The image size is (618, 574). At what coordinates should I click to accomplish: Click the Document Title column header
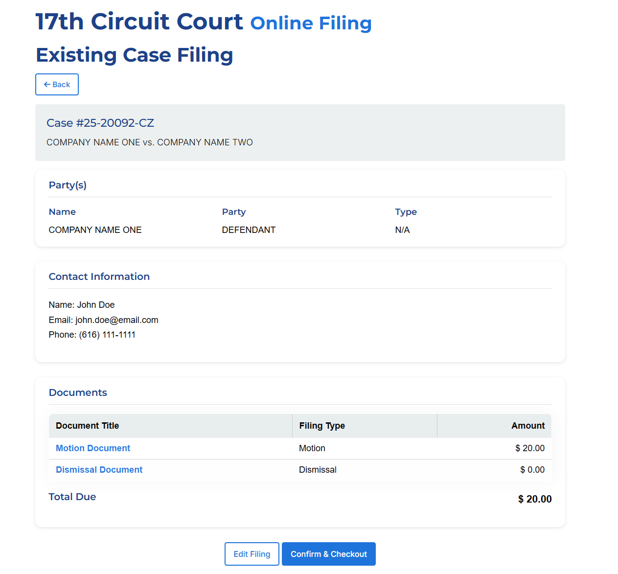(x=87, y=426)
